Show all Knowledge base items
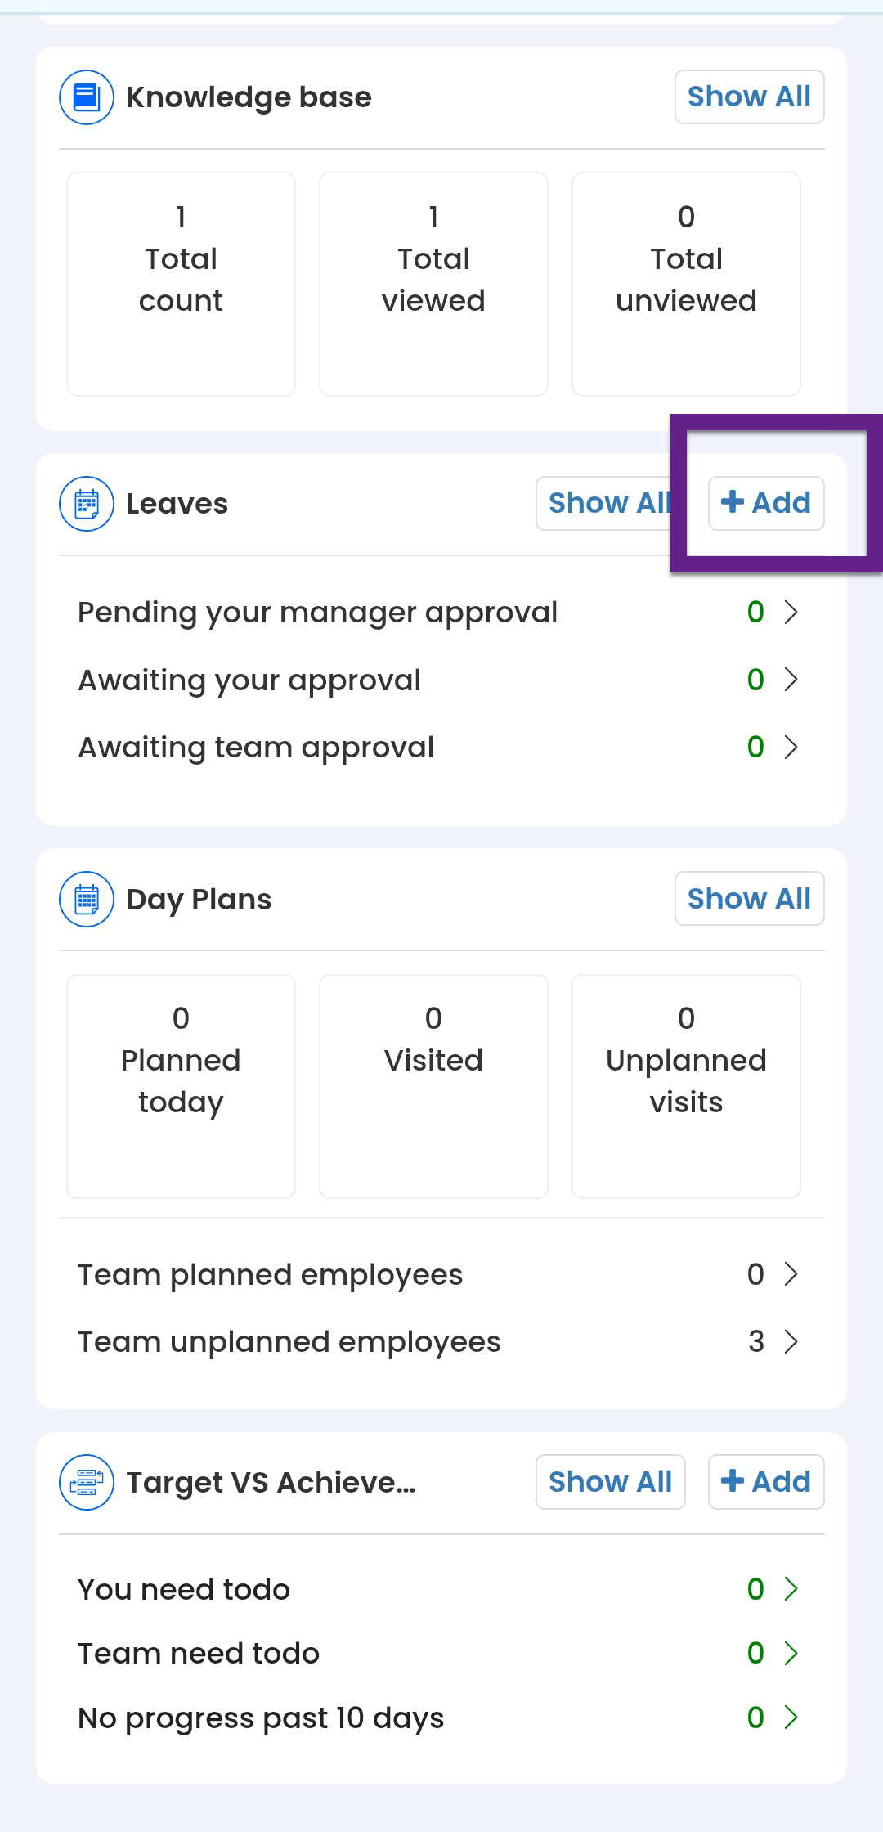Viewport: 883px width, 1832px height. click(x=749, y=97)
